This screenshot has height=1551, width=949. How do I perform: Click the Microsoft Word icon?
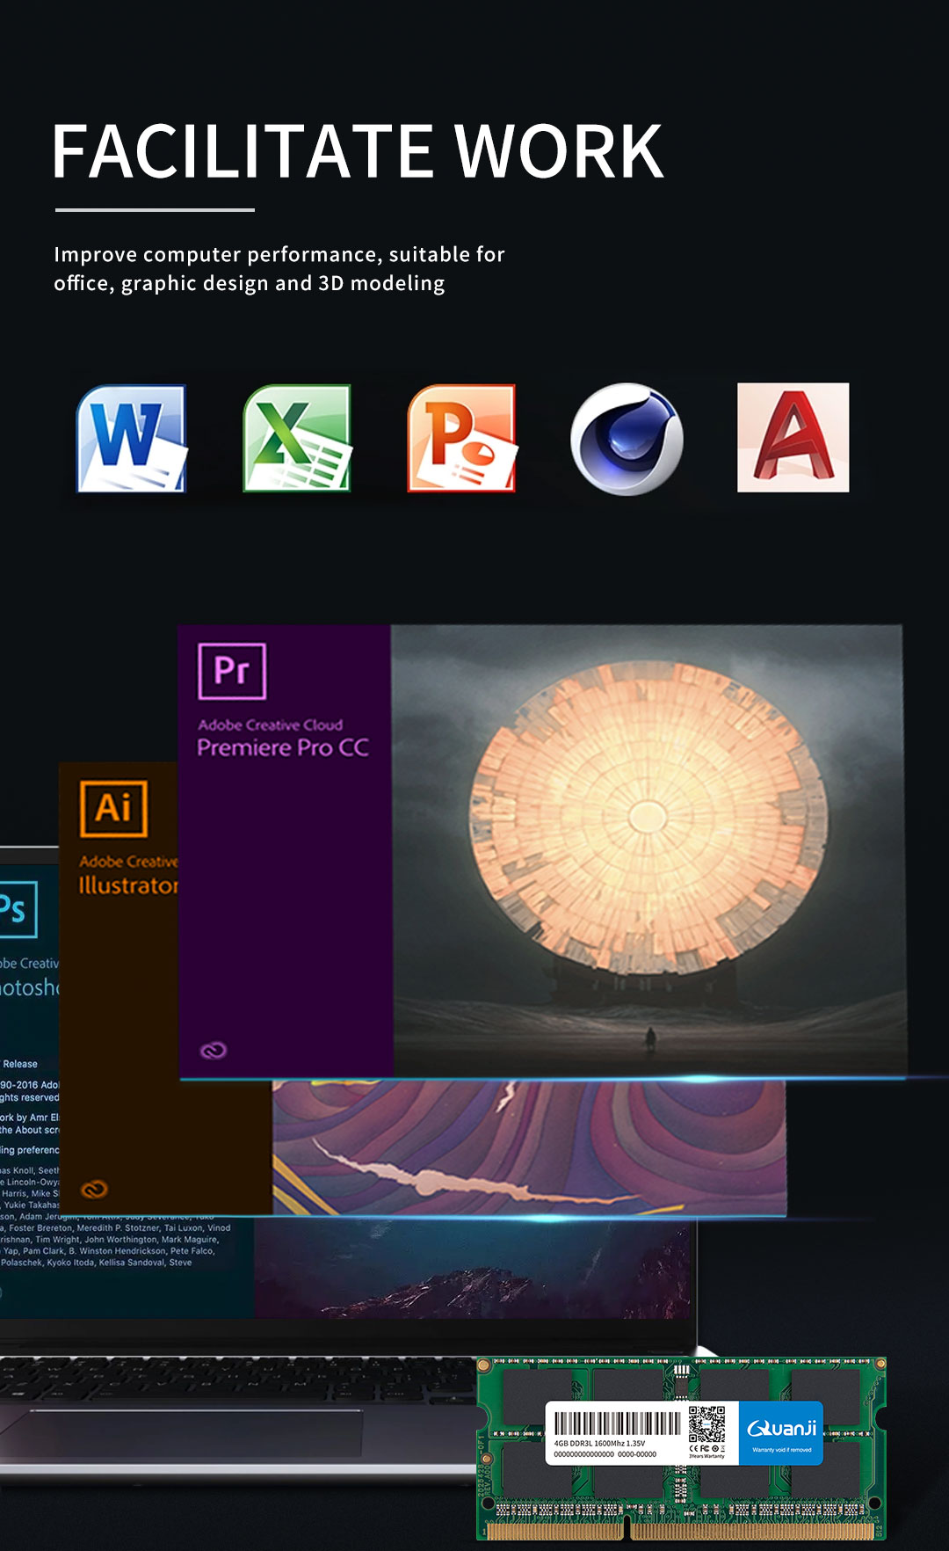[x=132, y=439]
